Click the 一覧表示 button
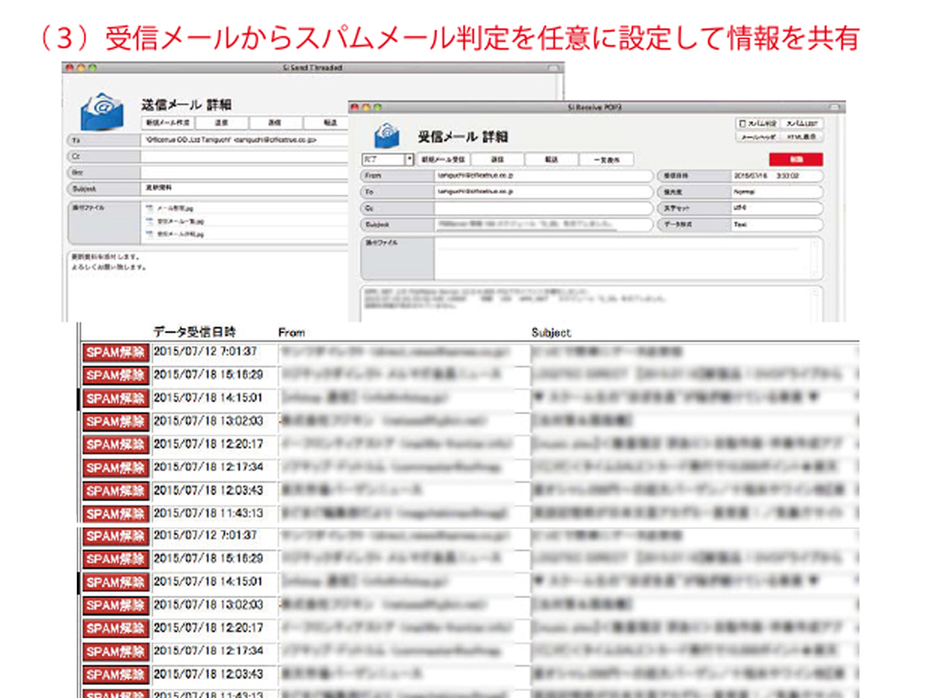This screenshot has height=698, width=930. tap(605, 159)
